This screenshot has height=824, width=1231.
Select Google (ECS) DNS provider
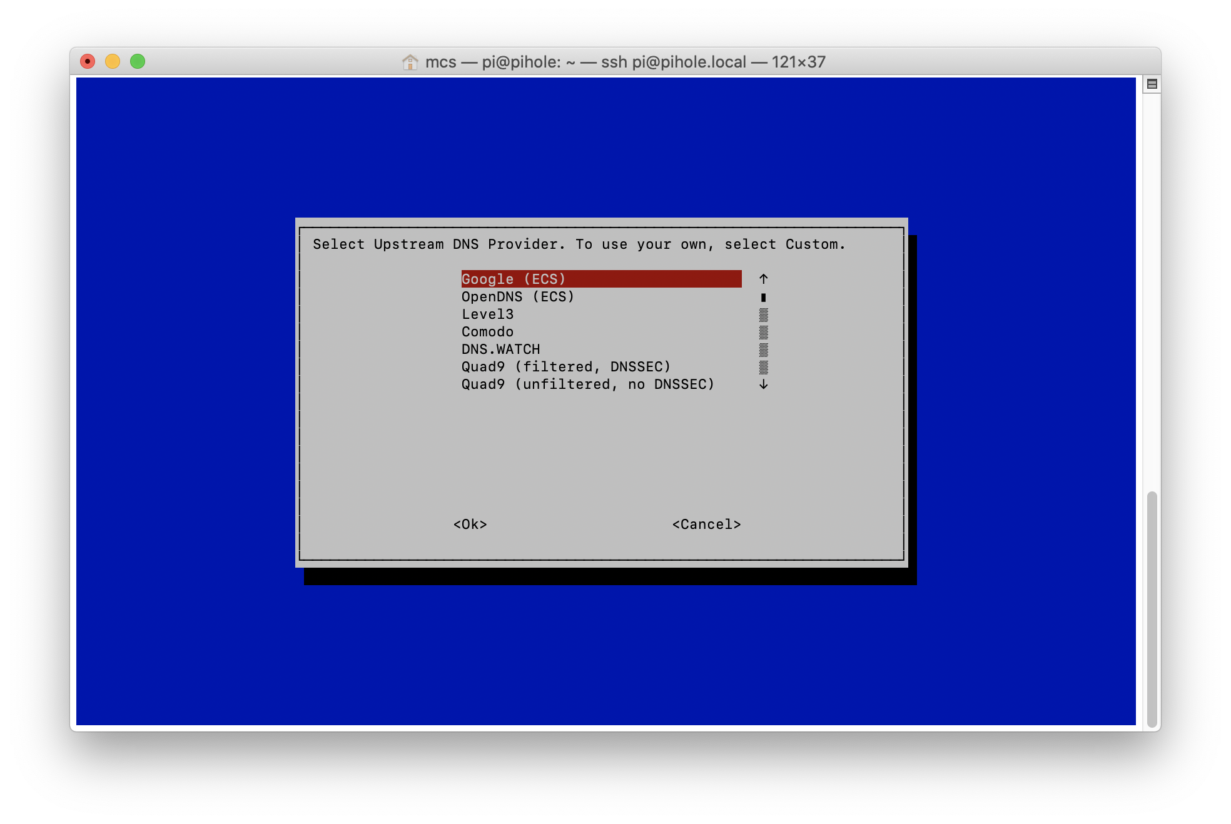[601, 279]
